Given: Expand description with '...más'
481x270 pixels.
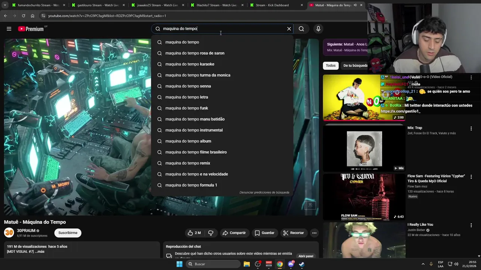Looking at the screenshot, I should (39, 252).
